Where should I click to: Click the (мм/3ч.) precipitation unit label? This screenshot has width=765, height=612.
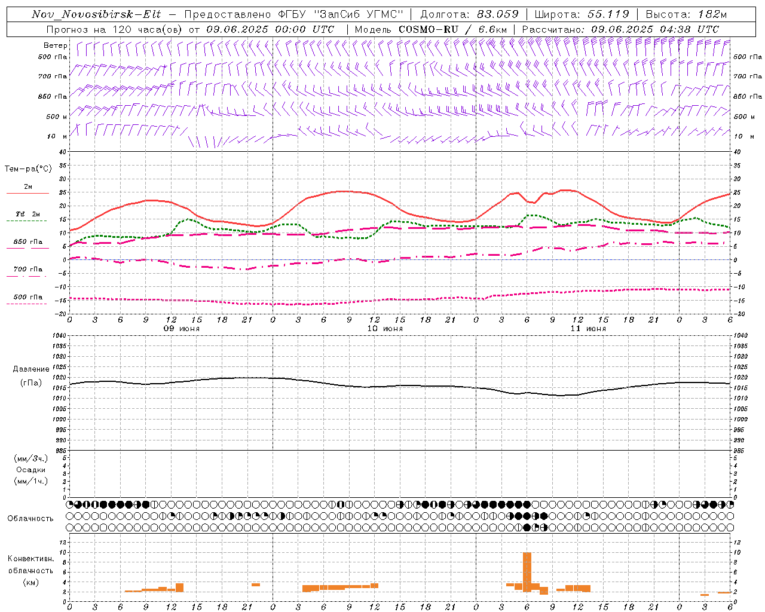(31, 458)
